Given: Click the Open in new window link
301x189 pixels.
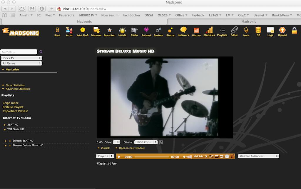Looking at the screenshot, I should [132, 148].
